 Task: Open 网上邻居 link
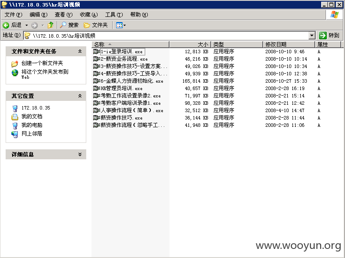click(32, 134)
